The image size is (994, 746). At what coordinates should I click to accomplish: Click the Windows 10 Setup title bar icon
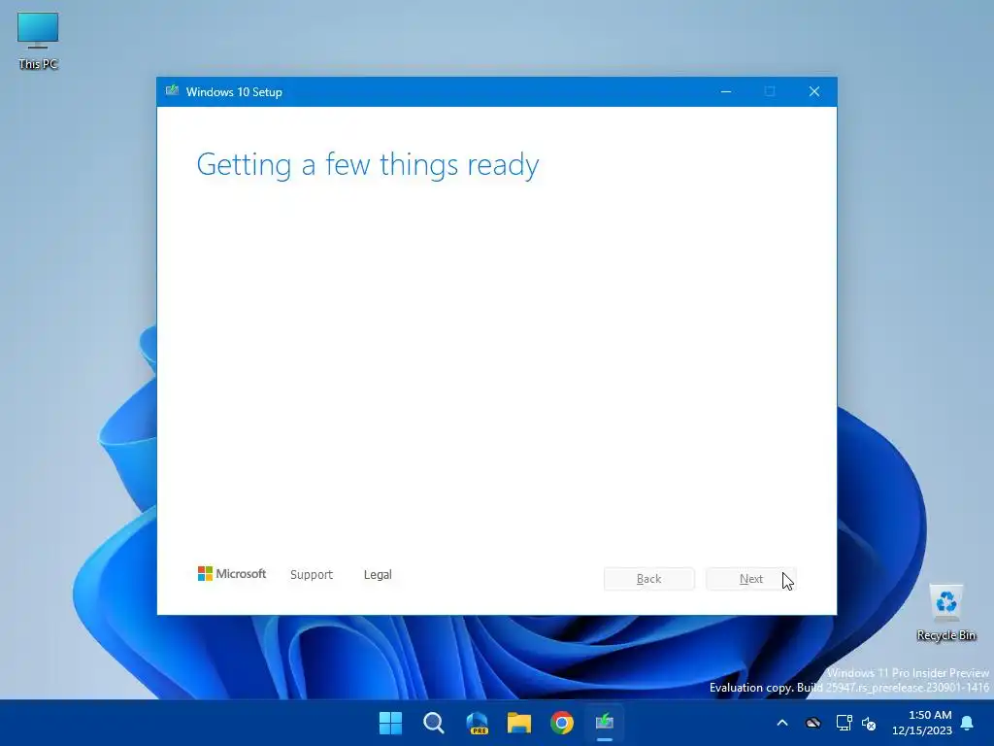172,91
